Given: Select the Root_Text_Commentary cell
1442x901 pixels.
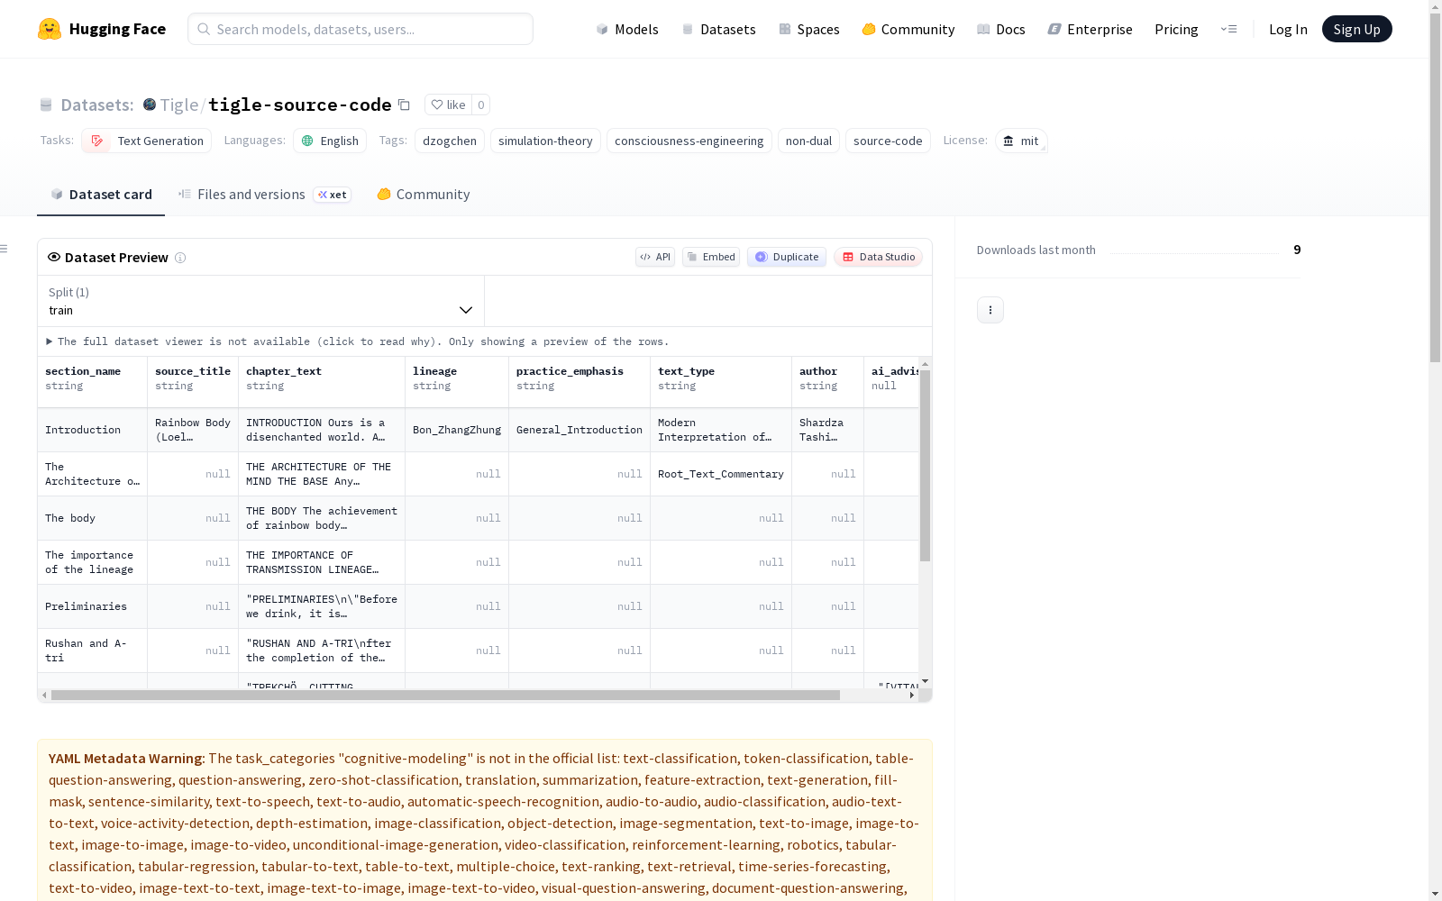Looking at the screenshot, I should [x=721, y=474].
